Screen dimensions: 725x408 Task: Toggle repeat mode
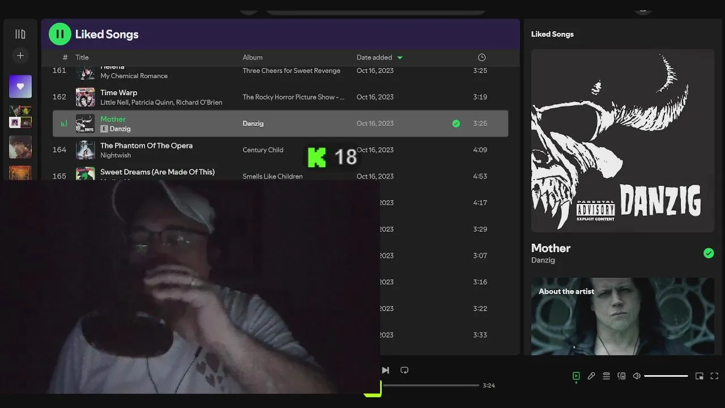404,370
